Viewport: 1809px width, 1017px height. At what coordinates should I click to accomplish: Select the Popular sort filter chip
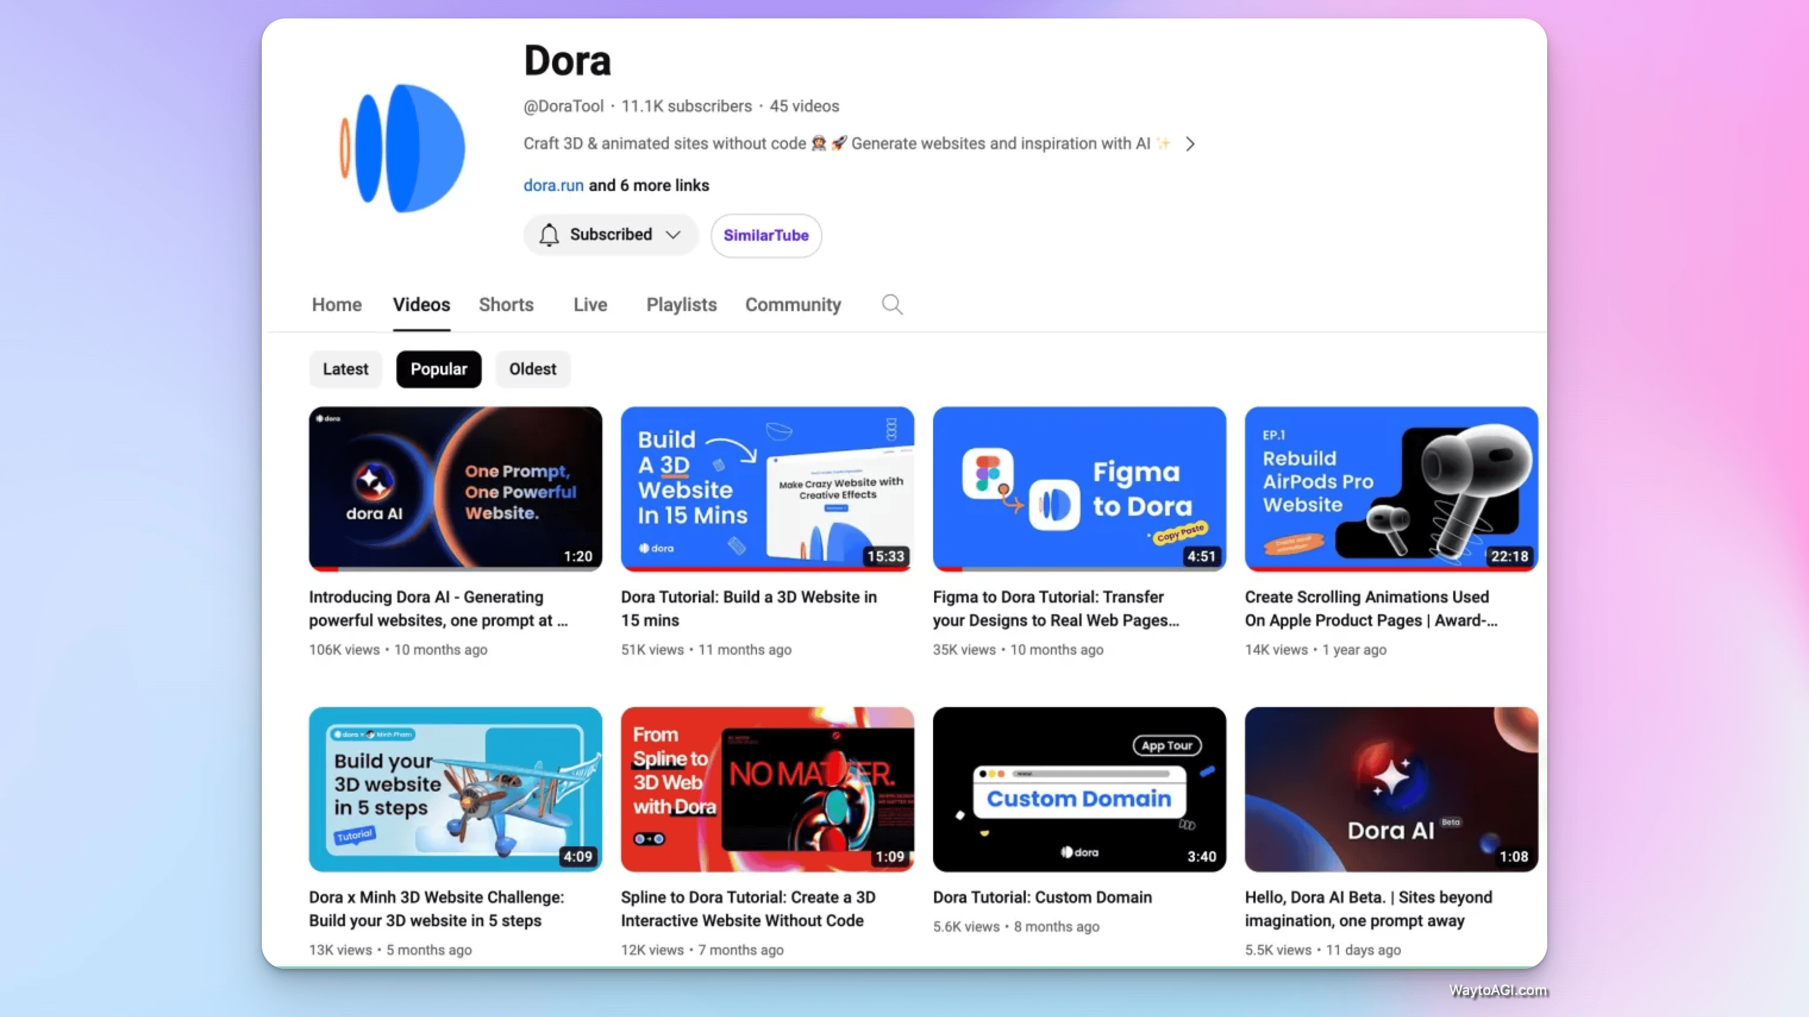click(438, 369)
